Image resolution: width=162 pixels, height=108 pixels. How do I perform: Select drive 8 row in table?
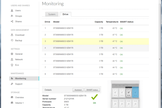coord(95,74)
